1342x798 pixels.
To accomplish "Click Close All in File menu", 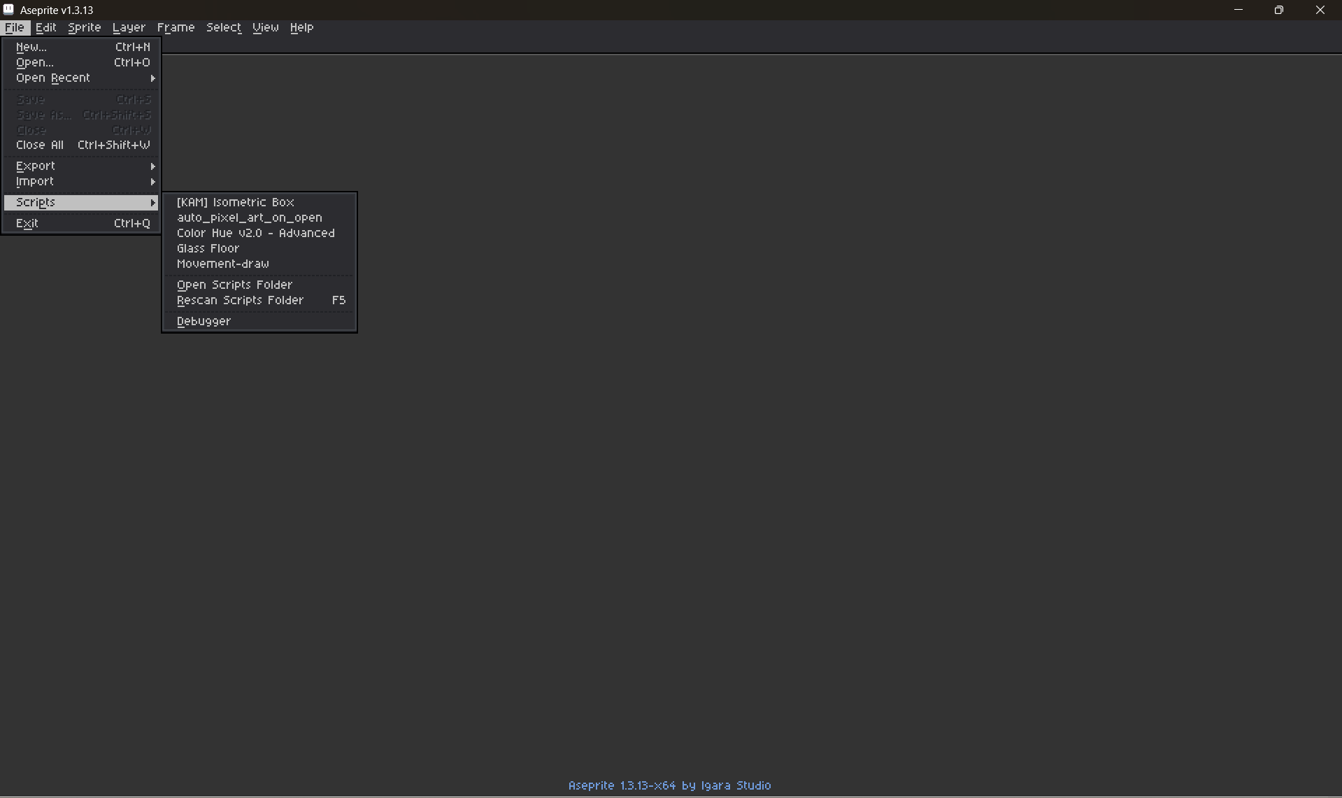I will coord(81,145).
